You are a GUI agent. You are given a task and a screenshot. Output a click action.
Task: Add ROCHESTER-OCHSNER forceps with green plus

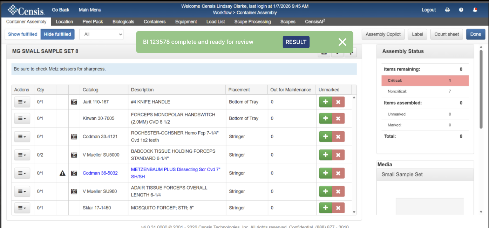[326, 137]
